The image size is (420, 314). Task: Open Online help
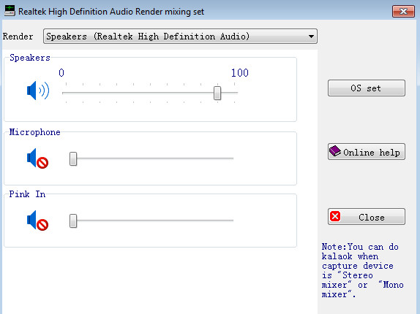click(x=367, y=152)
